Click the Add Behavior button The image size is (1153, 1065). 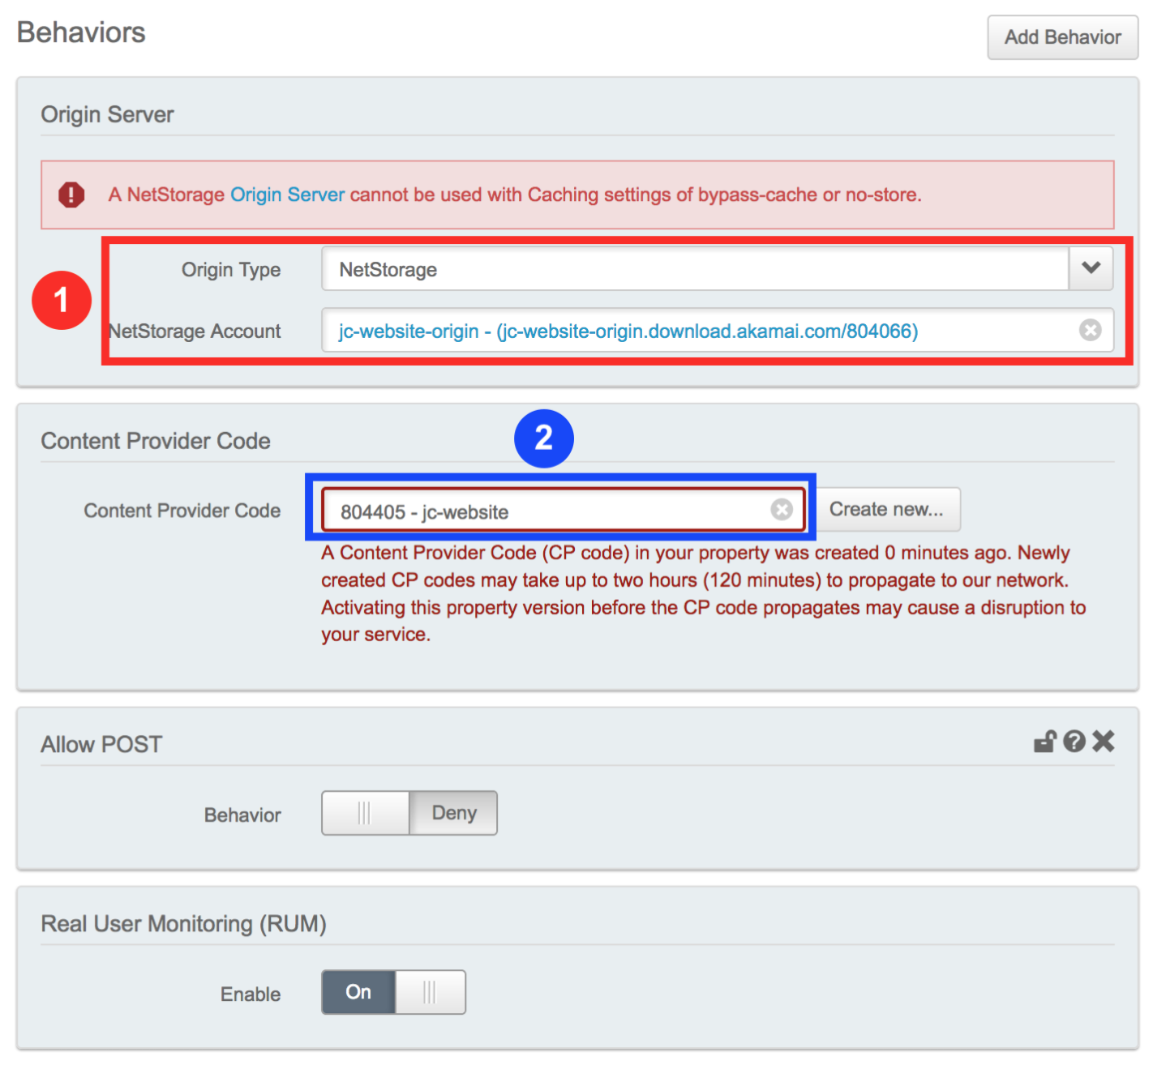click(x=1062, y=37)
